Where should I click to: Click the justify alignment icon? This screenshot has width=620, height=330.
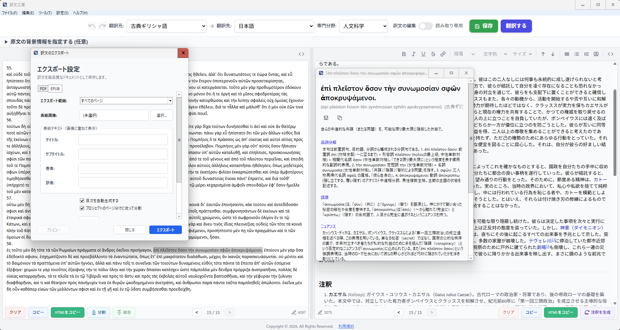click(567, 54)
